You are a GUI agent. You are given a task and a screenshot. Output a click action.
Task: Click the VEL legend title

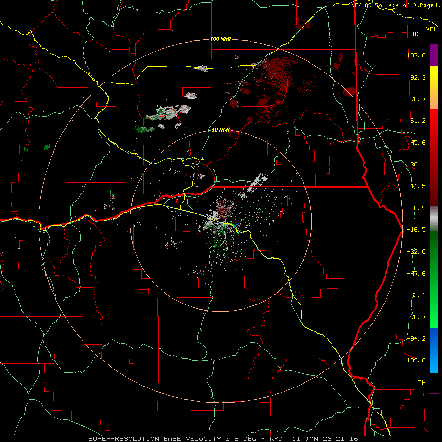point(431,29)
